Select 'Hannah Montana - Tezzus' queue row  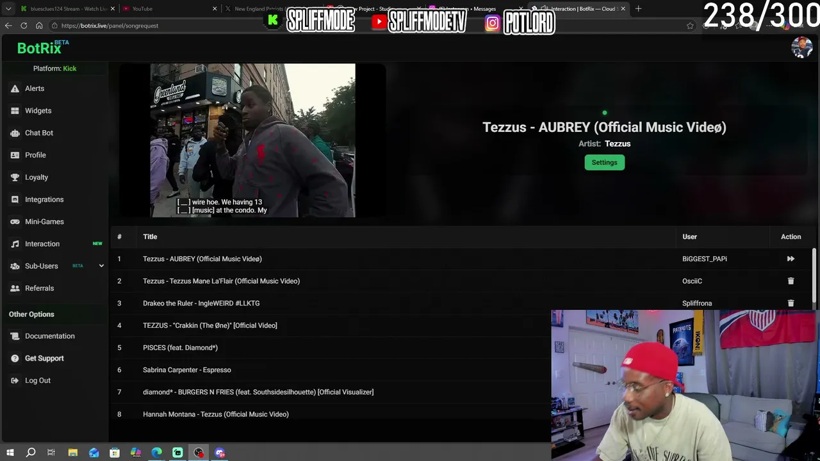216,414
